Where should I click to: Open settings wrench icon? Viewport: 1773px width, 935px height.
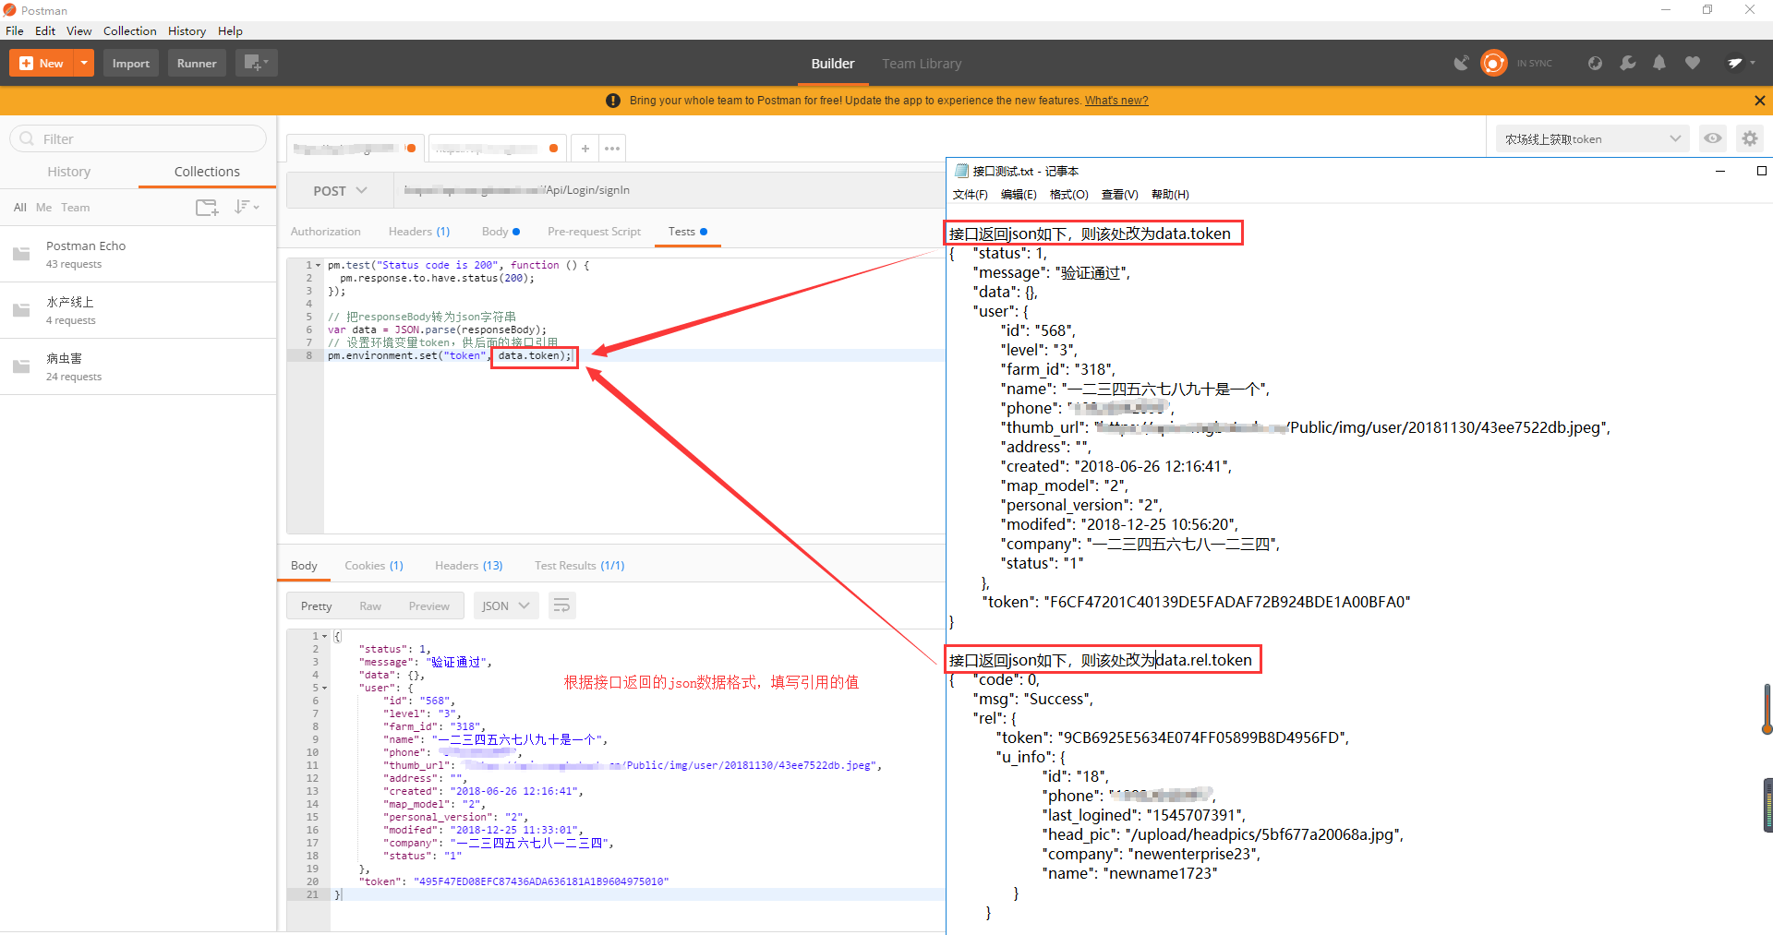(x=1628, y=63)
